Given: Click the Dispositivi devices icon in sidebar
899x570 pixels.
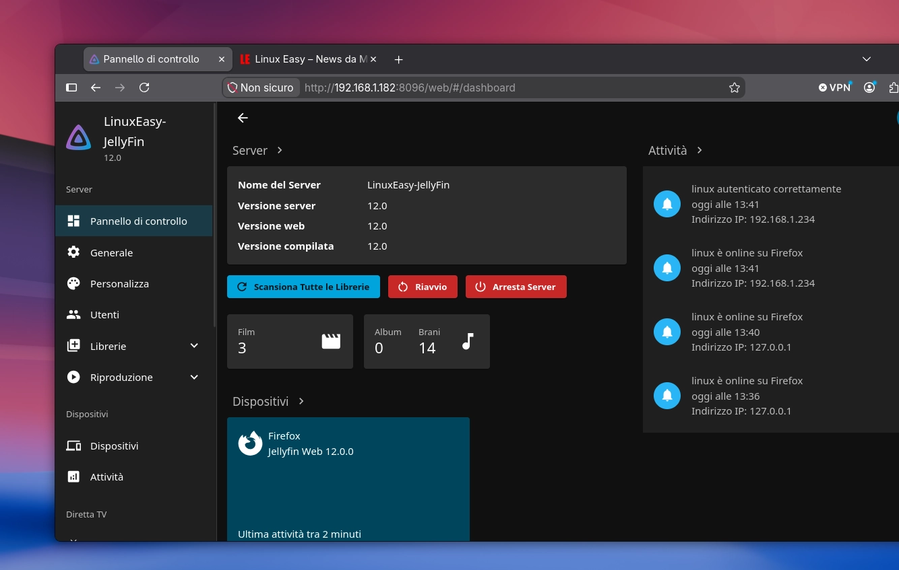Looking at the screenshot, I should [x=73, y=446].
